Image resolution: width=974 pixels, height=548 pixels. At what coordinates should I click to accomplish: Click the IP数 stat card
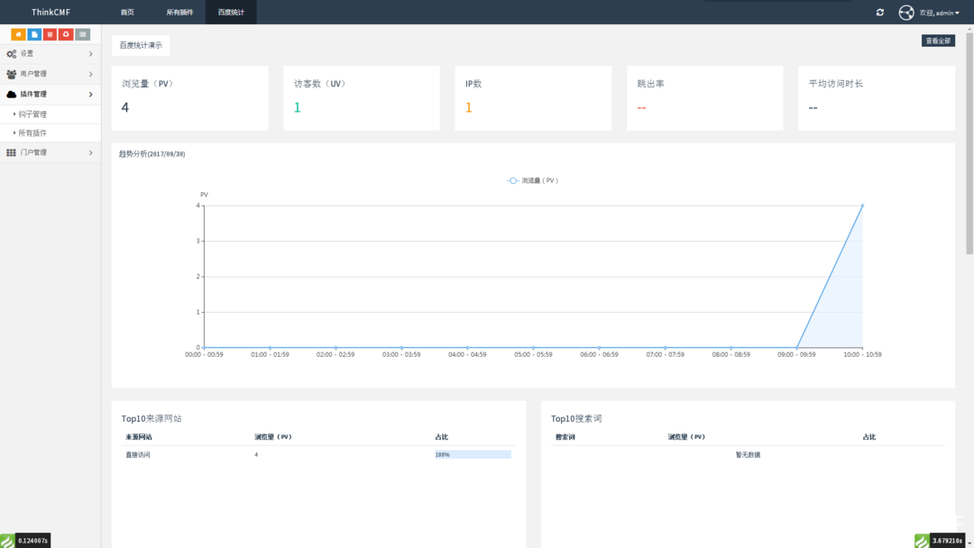(x=533, y=98)
